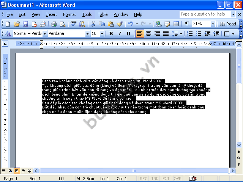Click the Redo arrow icon
Viewport: 243px width, 182px height.
coord(144,24)
